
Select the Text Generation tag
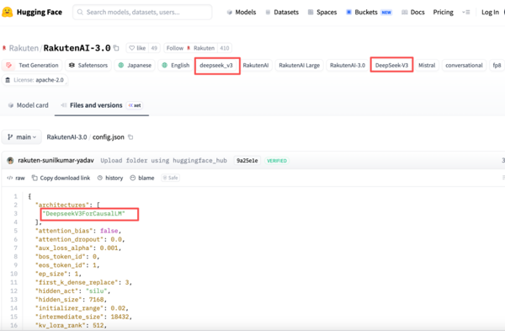32,65
